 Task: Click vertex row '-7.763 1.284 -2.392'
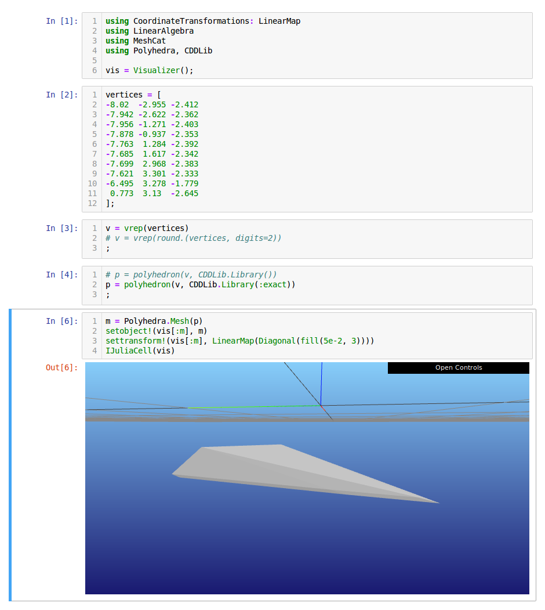(152, 144)
